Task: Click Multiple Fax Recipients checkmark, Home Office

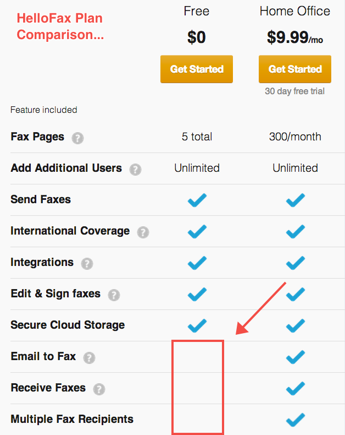Action: (x=295, y=420)
